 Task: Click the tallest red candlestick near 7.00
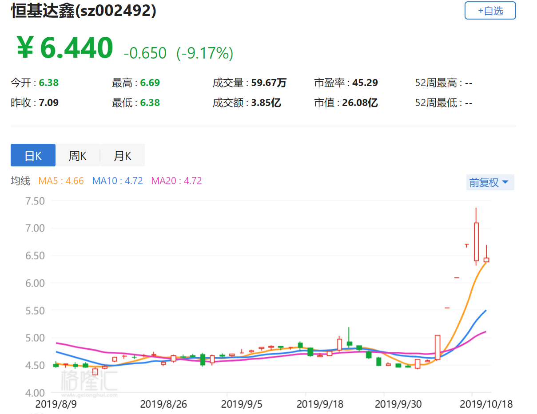pyautogui.click(x=476, y=241)
